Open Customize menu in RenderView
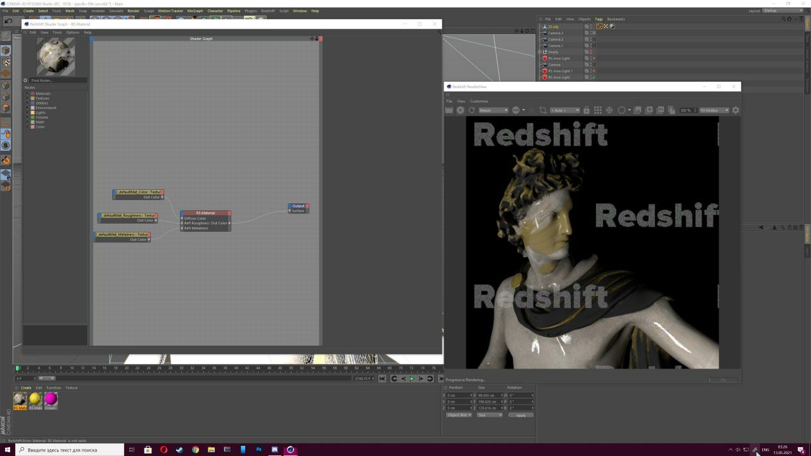The width and height of the screenshot is (811, 456). pyautogui.click(x=479, y=101)
